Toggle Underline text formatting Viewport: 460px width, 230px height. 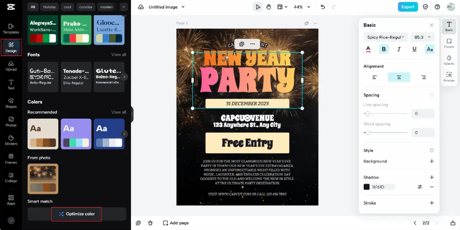coord(414,49)
